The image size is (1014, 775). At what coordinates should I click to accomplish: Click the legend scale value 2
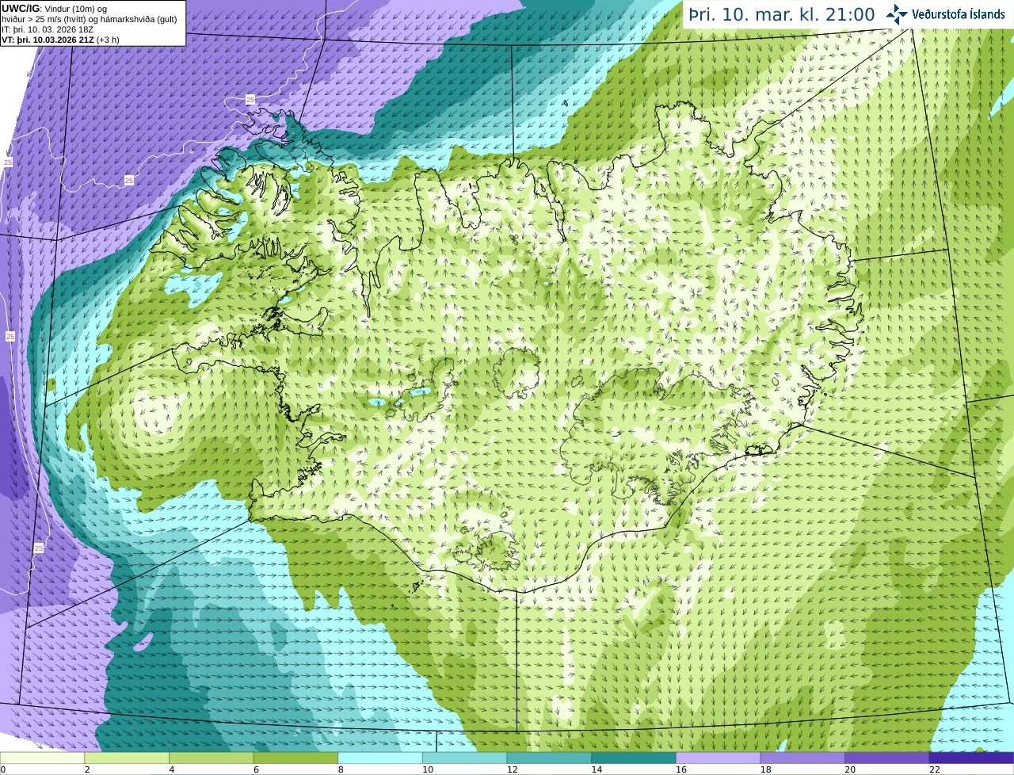(x=87, y=769)
